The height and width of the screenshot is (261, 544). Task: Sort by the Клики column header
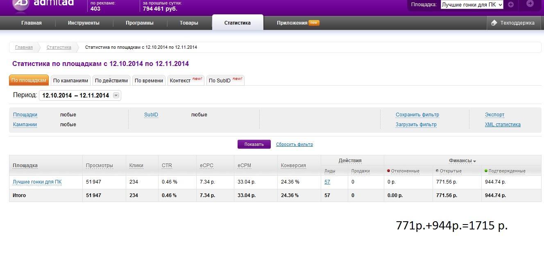tap(136, 166)
